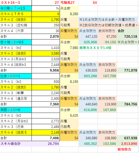Viewport: 139px width, 153px height.
Task: Select the soldier count 7,980
Action: pyautogui.click(x=69, y=48)
